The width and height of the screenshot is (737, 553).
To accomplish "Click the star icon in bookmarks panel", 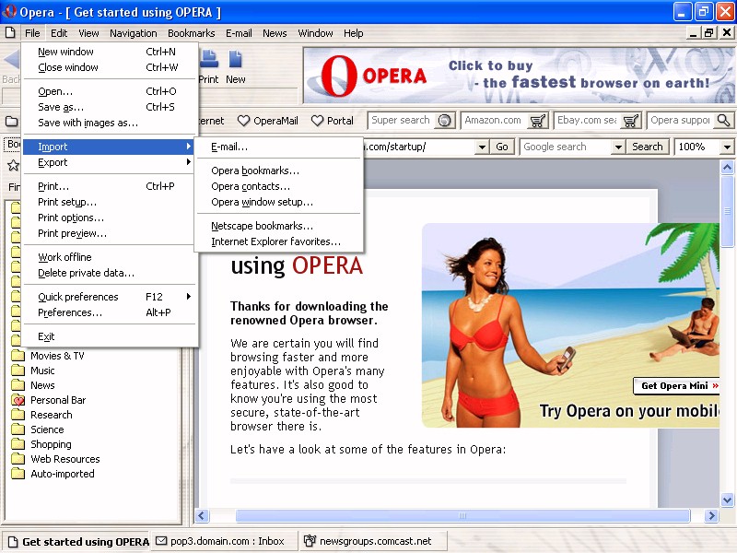I will [13, 165].
